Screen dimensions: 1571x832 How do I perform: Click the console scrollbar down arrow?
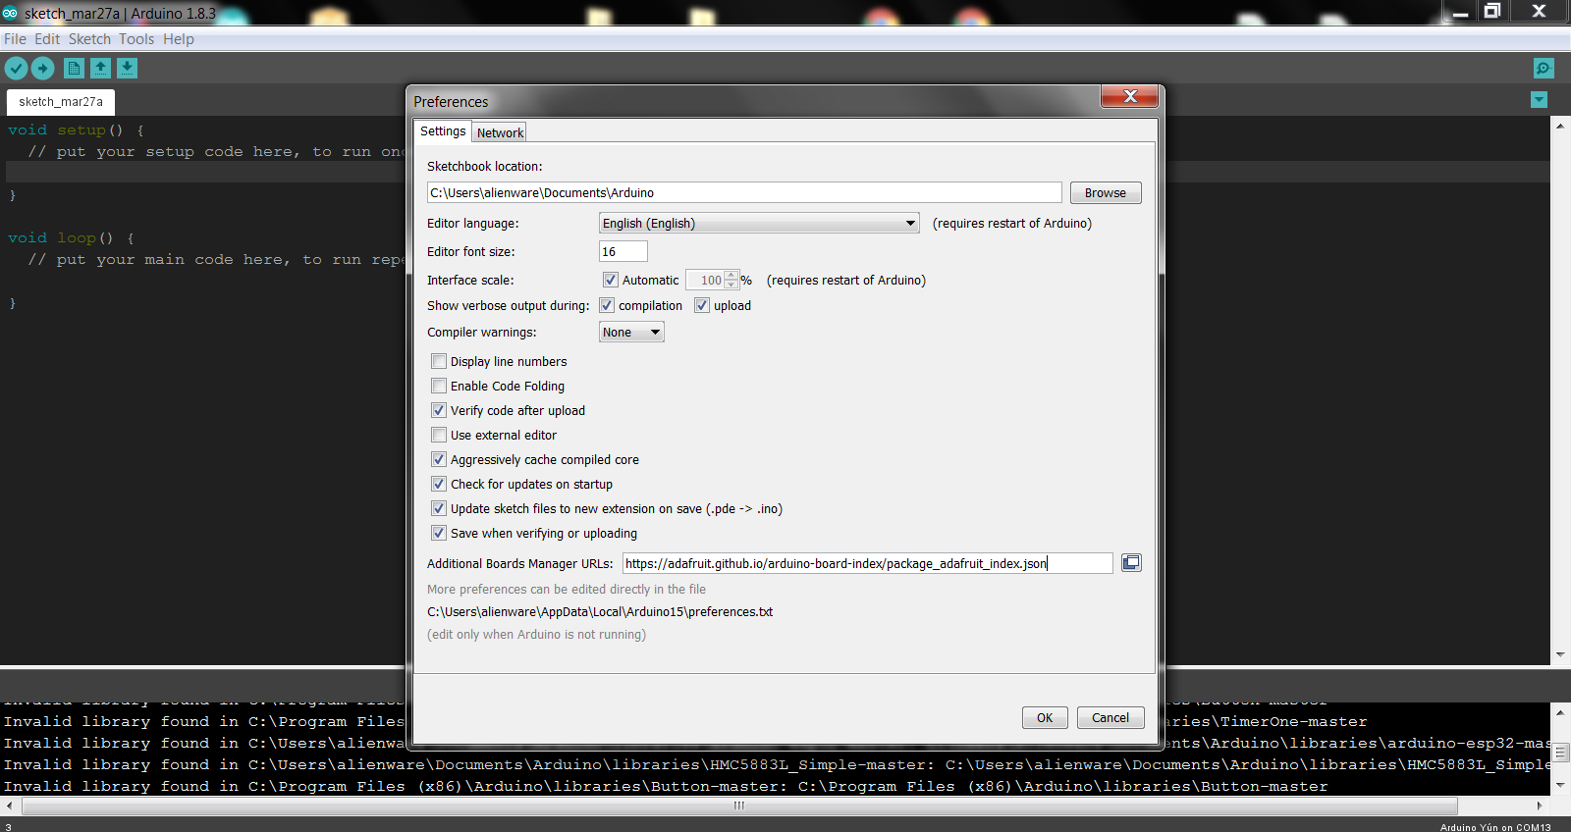(1560, 785)
